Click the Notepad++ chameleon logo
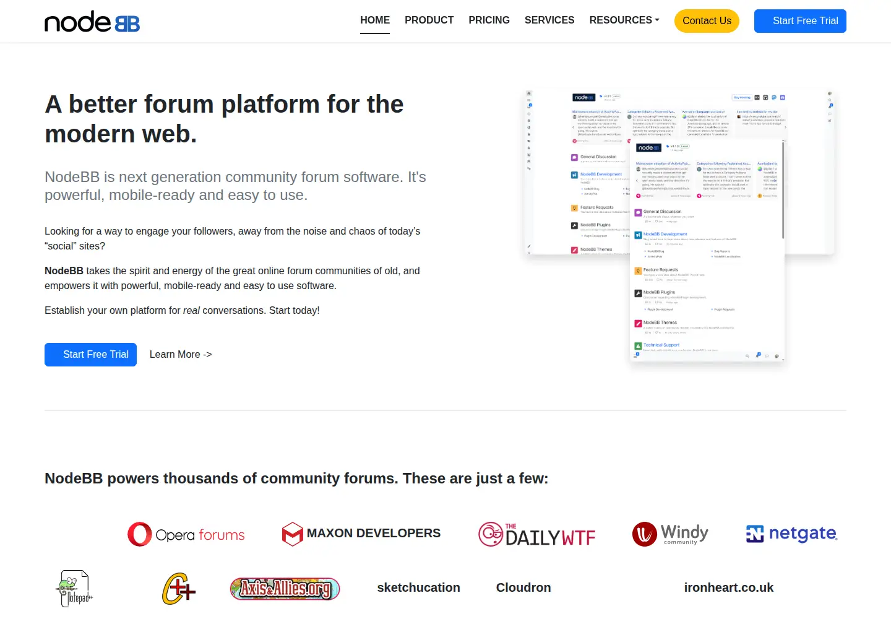Screen dimensions: 891x619 point(74,588)
